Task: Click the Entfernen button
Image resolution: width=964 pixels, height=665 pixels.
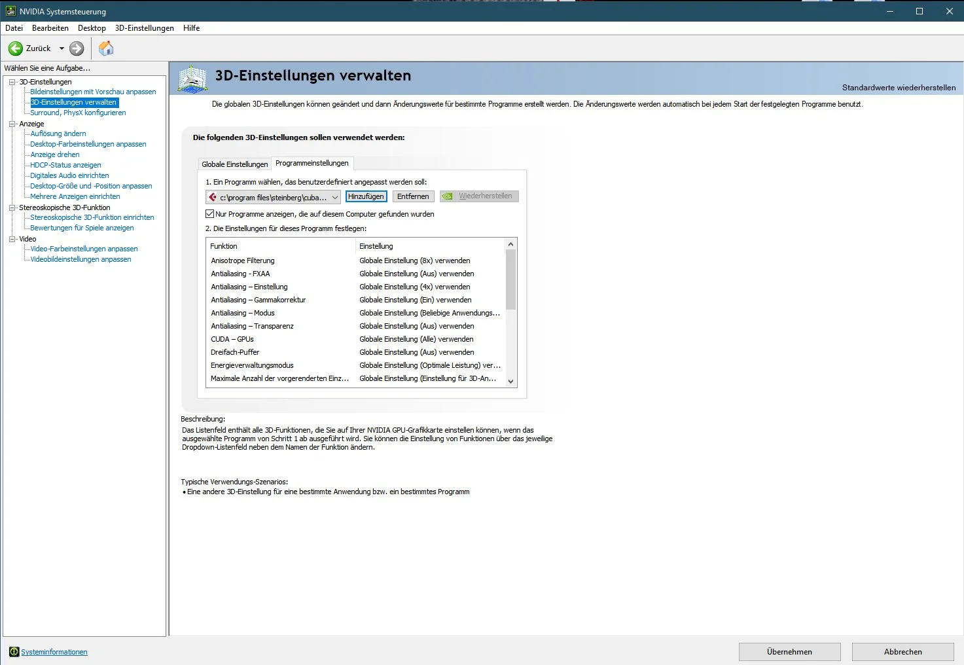Action: pyautogui.click(x=413, y=196)
